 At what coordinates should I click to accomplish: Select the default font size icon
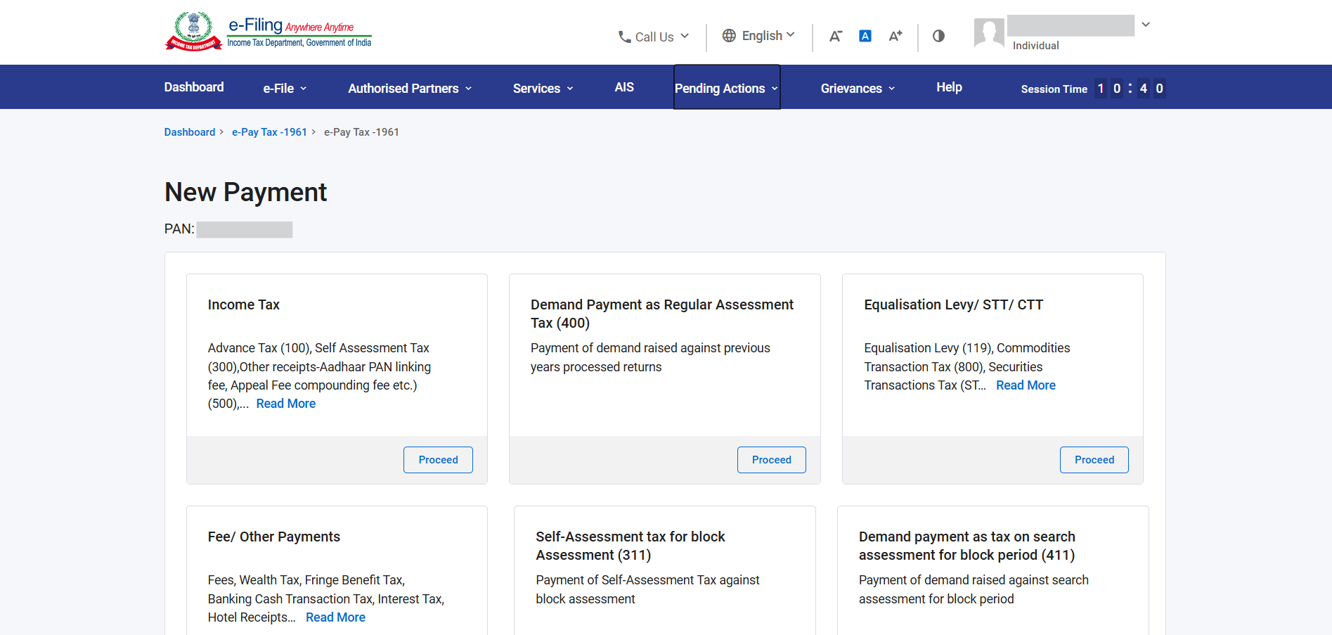[865, 36]
